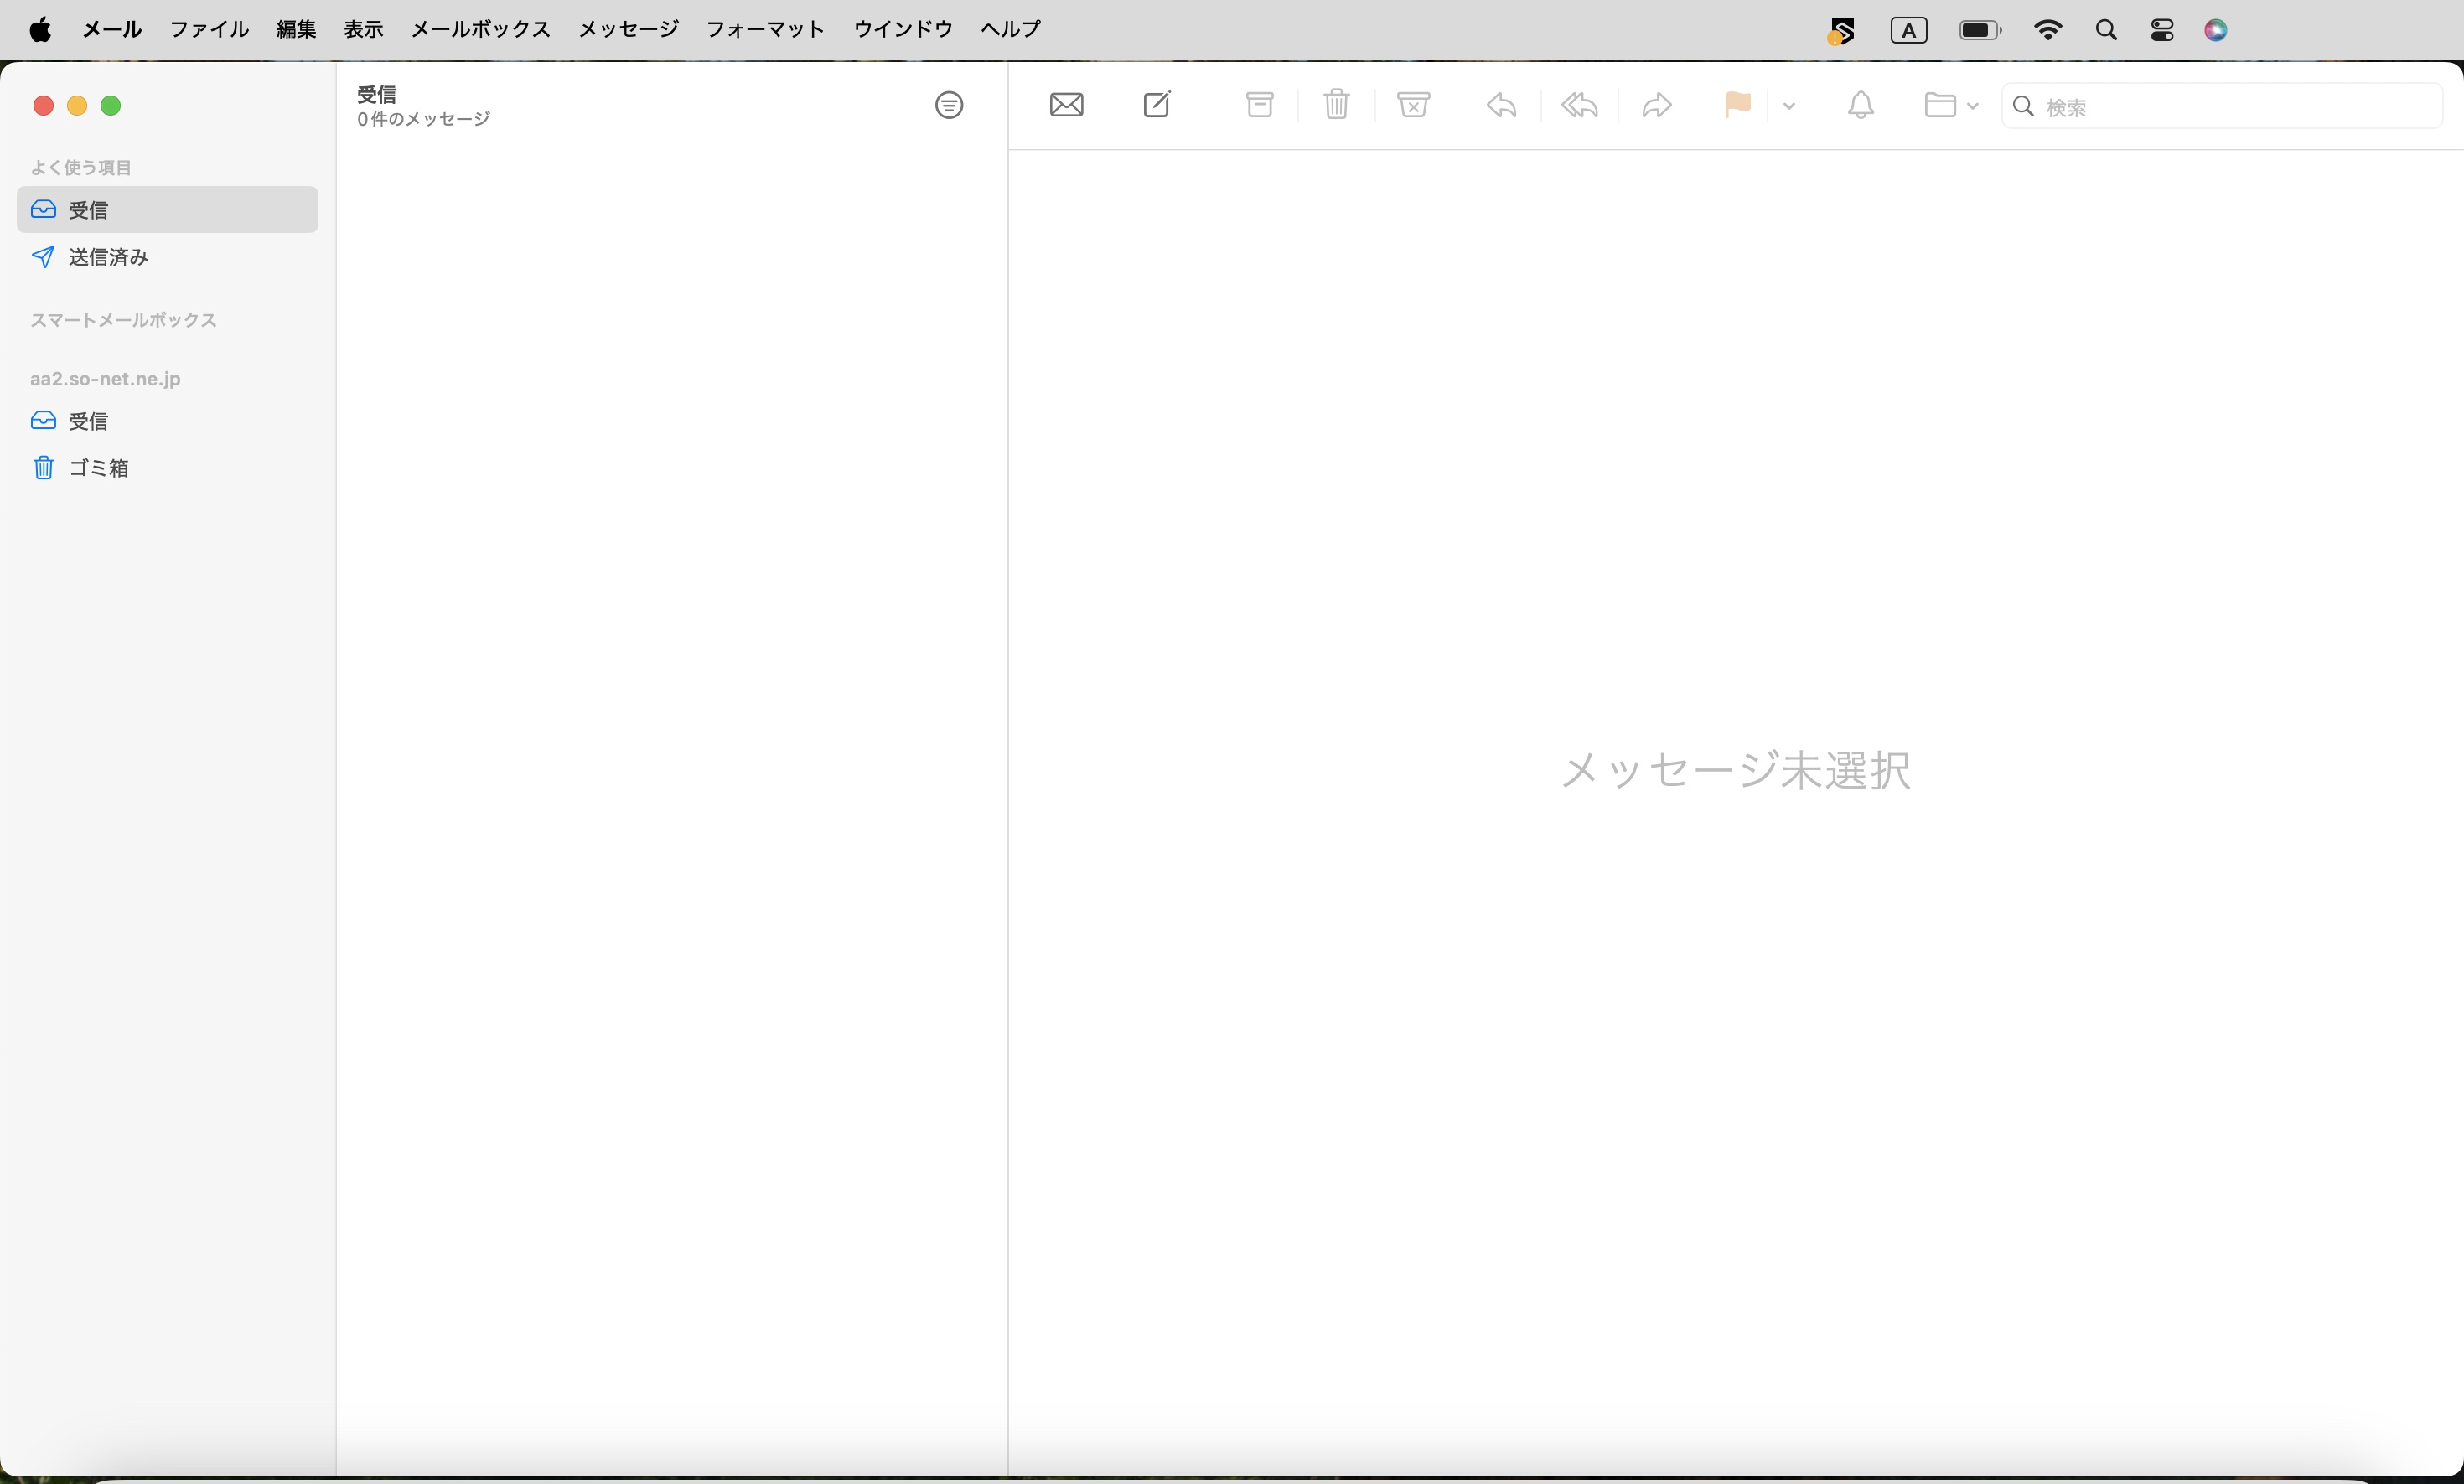Click the forward arrow icon

pyautogui.click(x=1657, y=105)
